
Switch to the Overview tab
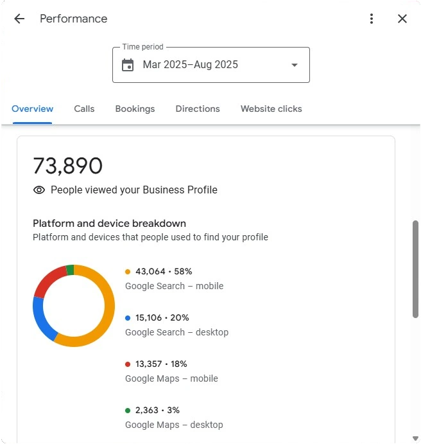tap(32, 109)
